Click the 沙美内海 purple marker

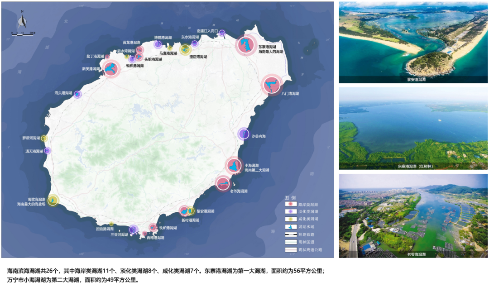pos(244,134)
